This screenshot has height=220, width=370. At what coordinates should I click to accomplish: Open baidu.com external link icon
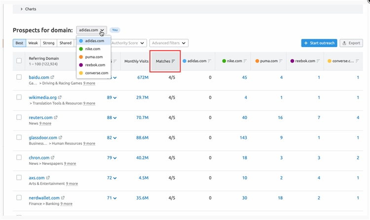52,77
